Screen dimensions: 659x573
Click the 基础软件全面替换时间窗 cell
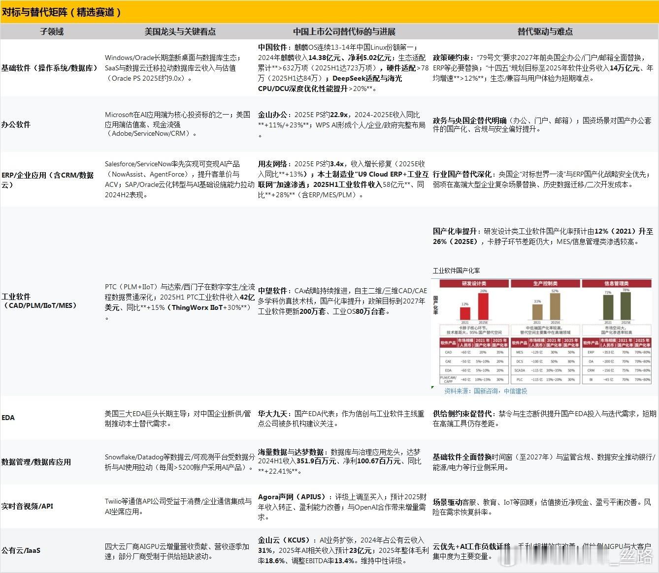click(x=544, y=462)
